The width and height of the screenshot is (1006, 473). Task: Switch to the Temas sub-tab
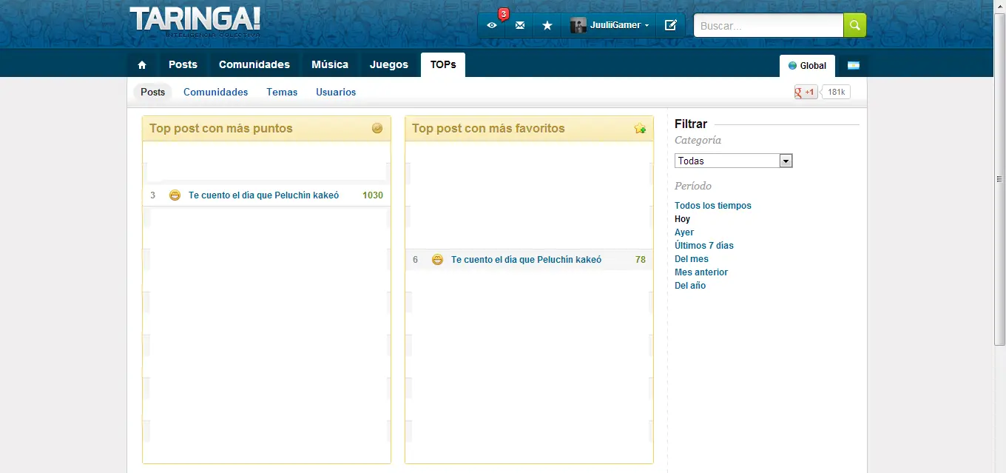(282, 93)
